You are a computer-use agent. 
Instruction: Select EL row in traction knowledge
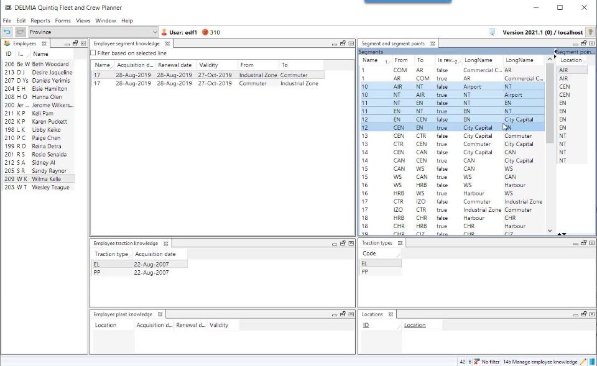(139, 265)
